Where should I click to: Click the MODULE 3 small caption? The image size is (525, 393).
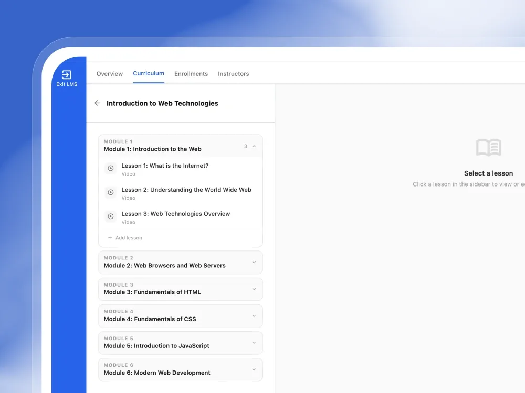pyautogui.click(x=119, y=285)
